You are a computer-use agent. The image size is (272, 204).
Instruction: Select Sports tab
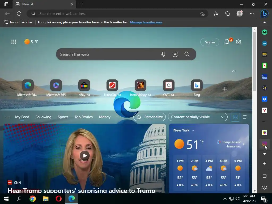coord(63,117)
